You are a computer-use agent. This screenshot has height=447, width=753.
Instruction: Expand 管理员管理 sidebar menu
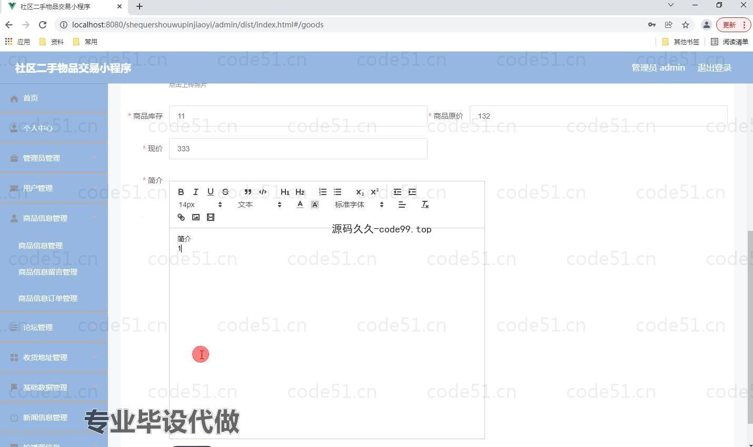coord(54,158)
